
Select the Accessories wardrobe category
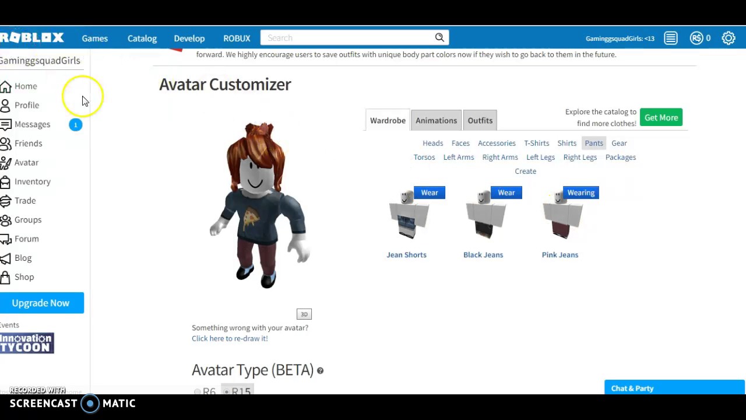coord(497,143)
